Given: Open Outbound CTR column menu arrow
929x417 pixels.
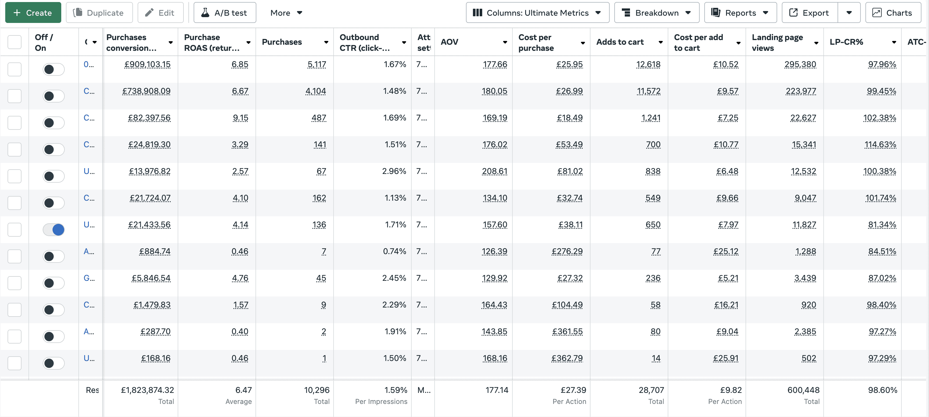Looking at the screenshot, I should pyautogui.click(x=404, y=43).
